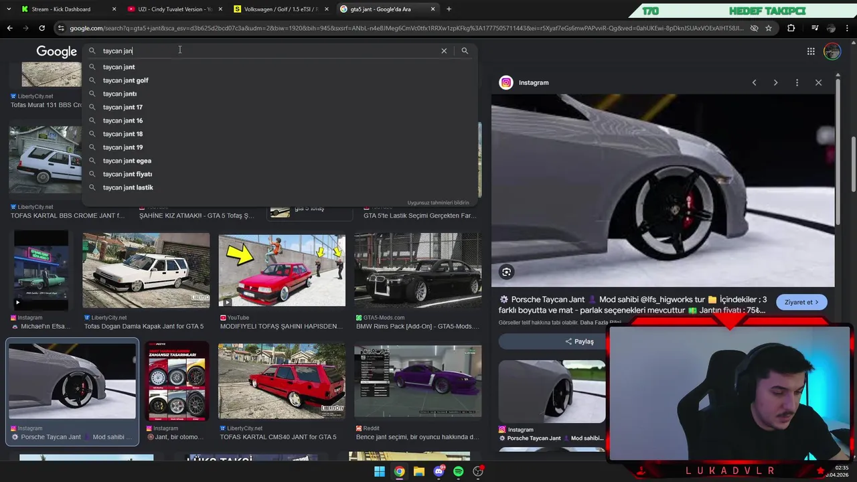Close the Kick Dashboard tab

114,9
